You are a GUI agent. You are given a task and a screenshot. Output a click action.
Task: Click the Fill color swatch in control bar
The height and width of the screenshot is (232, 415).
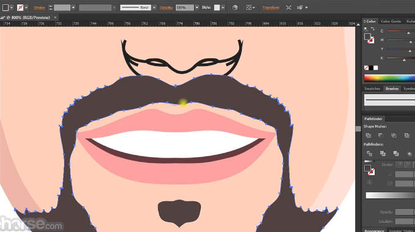(5, 8)
